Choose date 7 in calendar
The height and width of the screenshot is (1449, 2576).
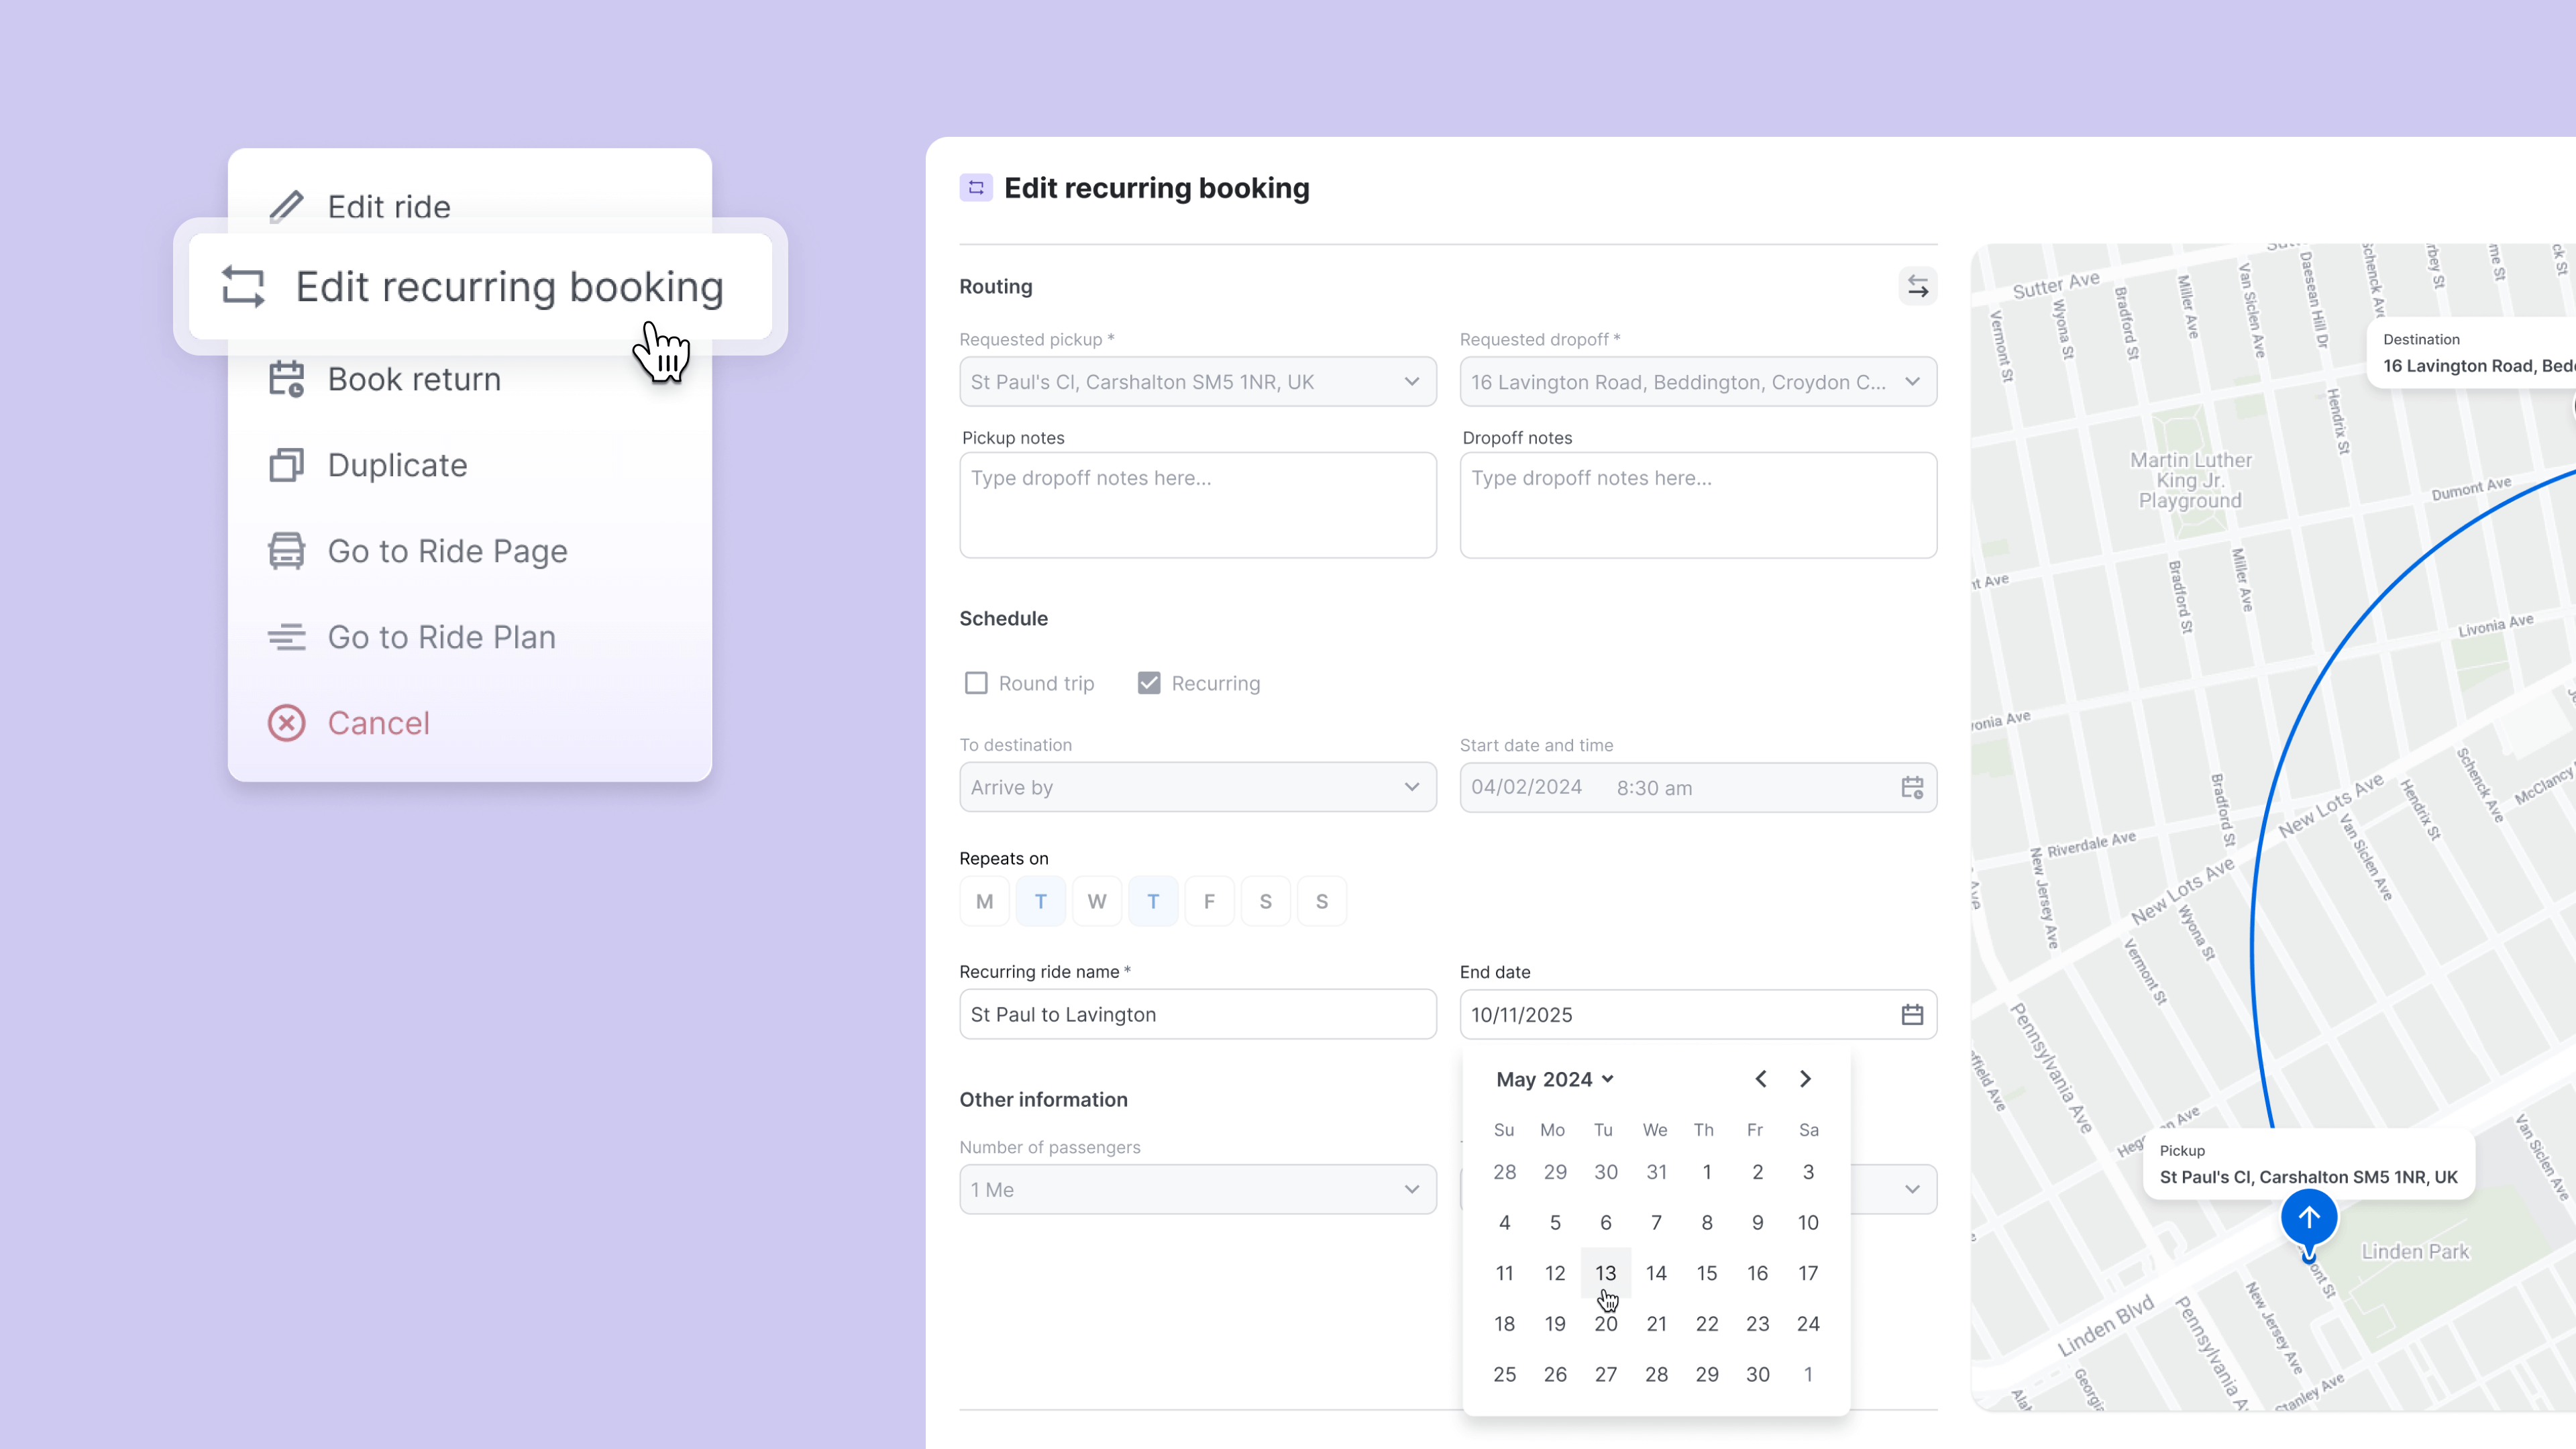[x=1657, y=1223]
